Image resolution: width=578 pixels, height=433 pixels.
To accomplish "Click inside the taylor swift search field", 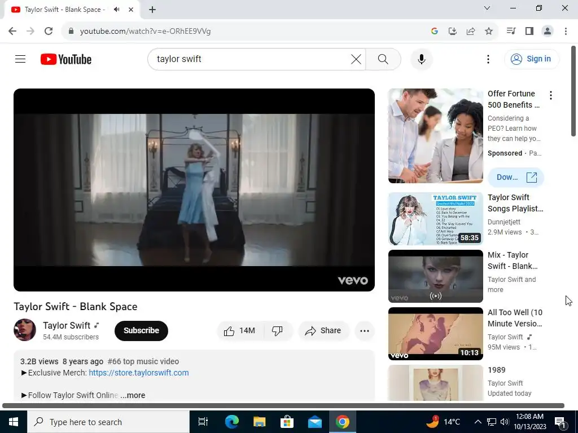I will tap(251, 59).
